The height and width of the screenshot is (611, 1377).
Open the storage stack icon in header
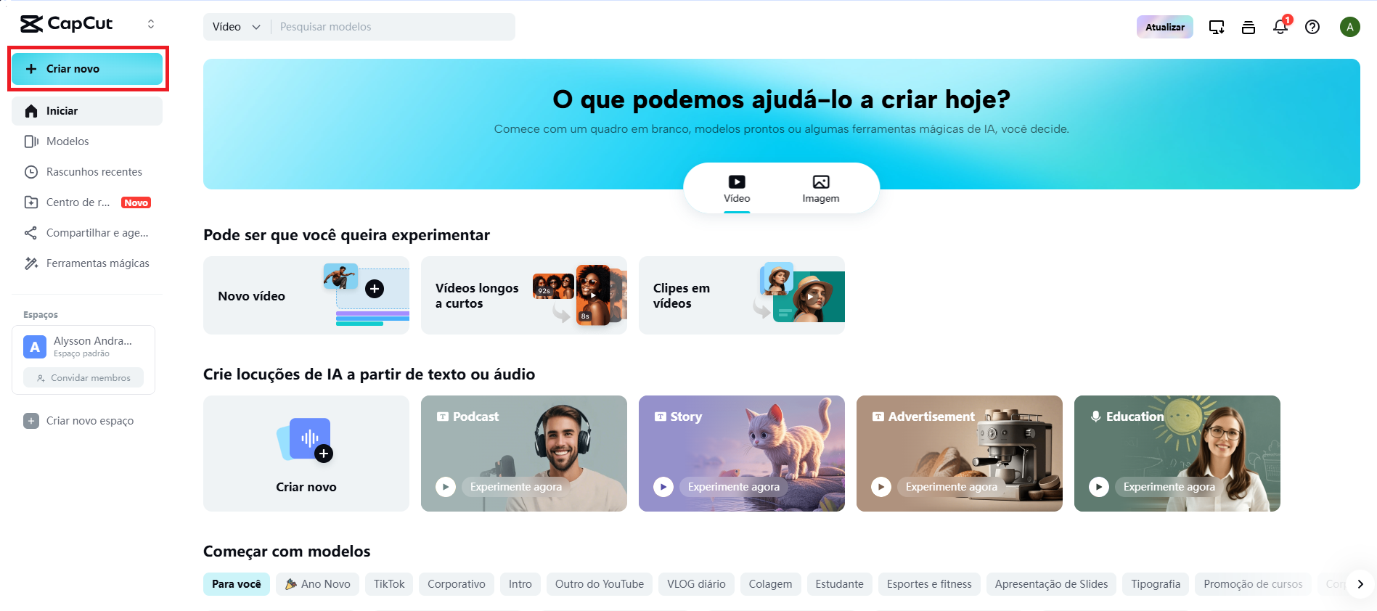click(x=1249, y=27)
